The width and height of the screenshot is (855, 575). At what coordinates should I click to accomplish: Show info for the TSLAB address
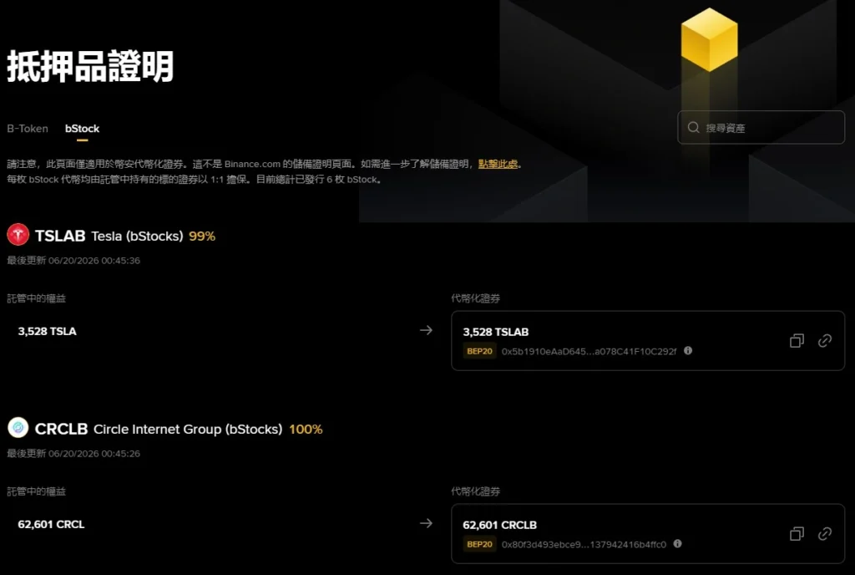(688, 351)
